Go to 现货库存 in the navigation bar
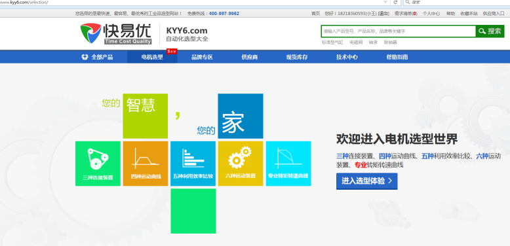The height and width of the screenshot is (246, 510). (297, 57)
